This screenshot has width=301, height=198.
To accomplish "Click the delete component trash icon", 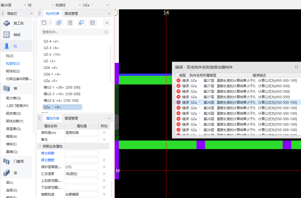I will point(70,23).
